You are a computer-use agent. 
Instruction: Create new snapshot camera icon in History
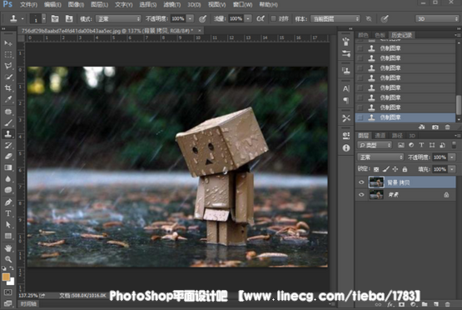(x=435, y=127)
